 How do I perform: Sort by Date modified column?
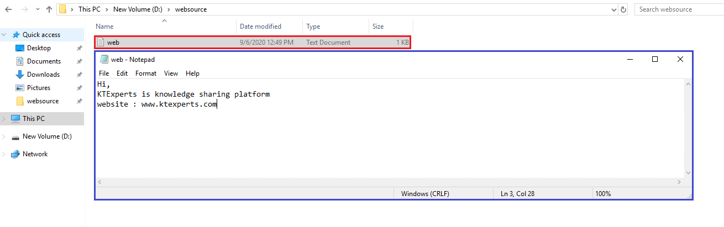[260, 26]
